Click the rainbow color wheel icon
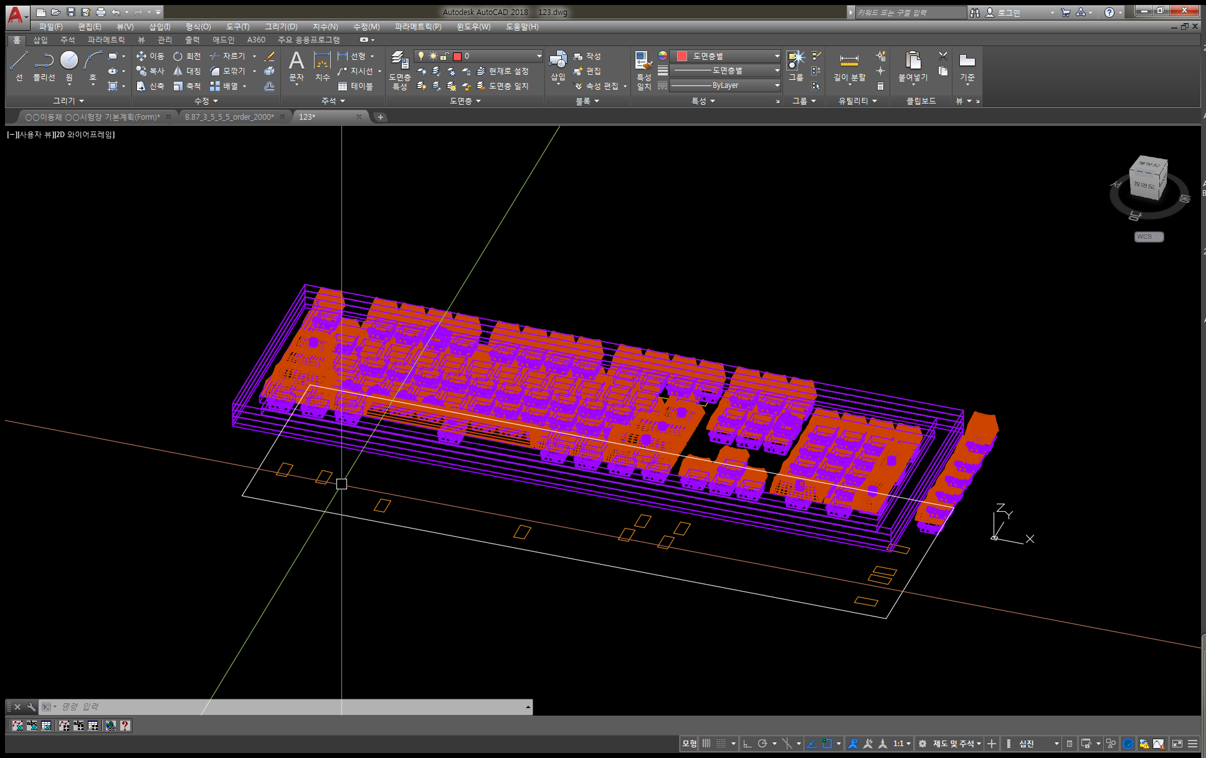The image size is (1206, 758). tap(663, 56)
